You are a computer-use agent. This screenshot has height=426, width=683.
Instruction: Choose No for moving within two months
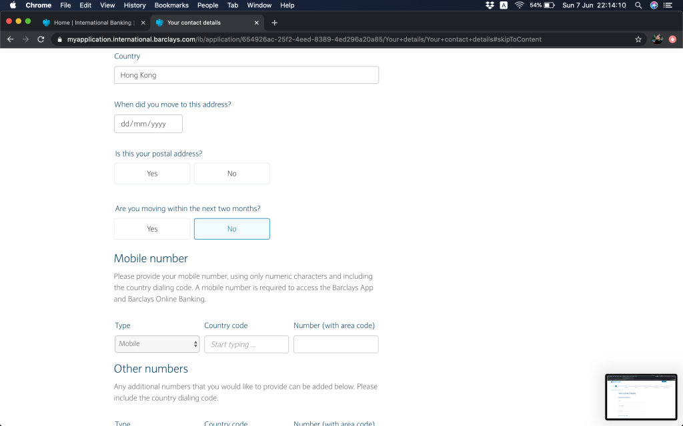231,229
